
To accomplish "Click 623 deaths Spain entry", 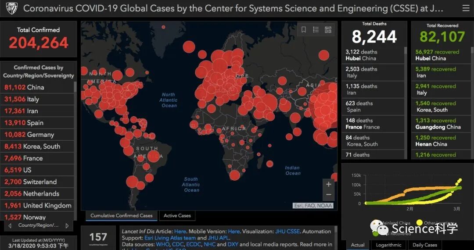I will coord(373,107).
